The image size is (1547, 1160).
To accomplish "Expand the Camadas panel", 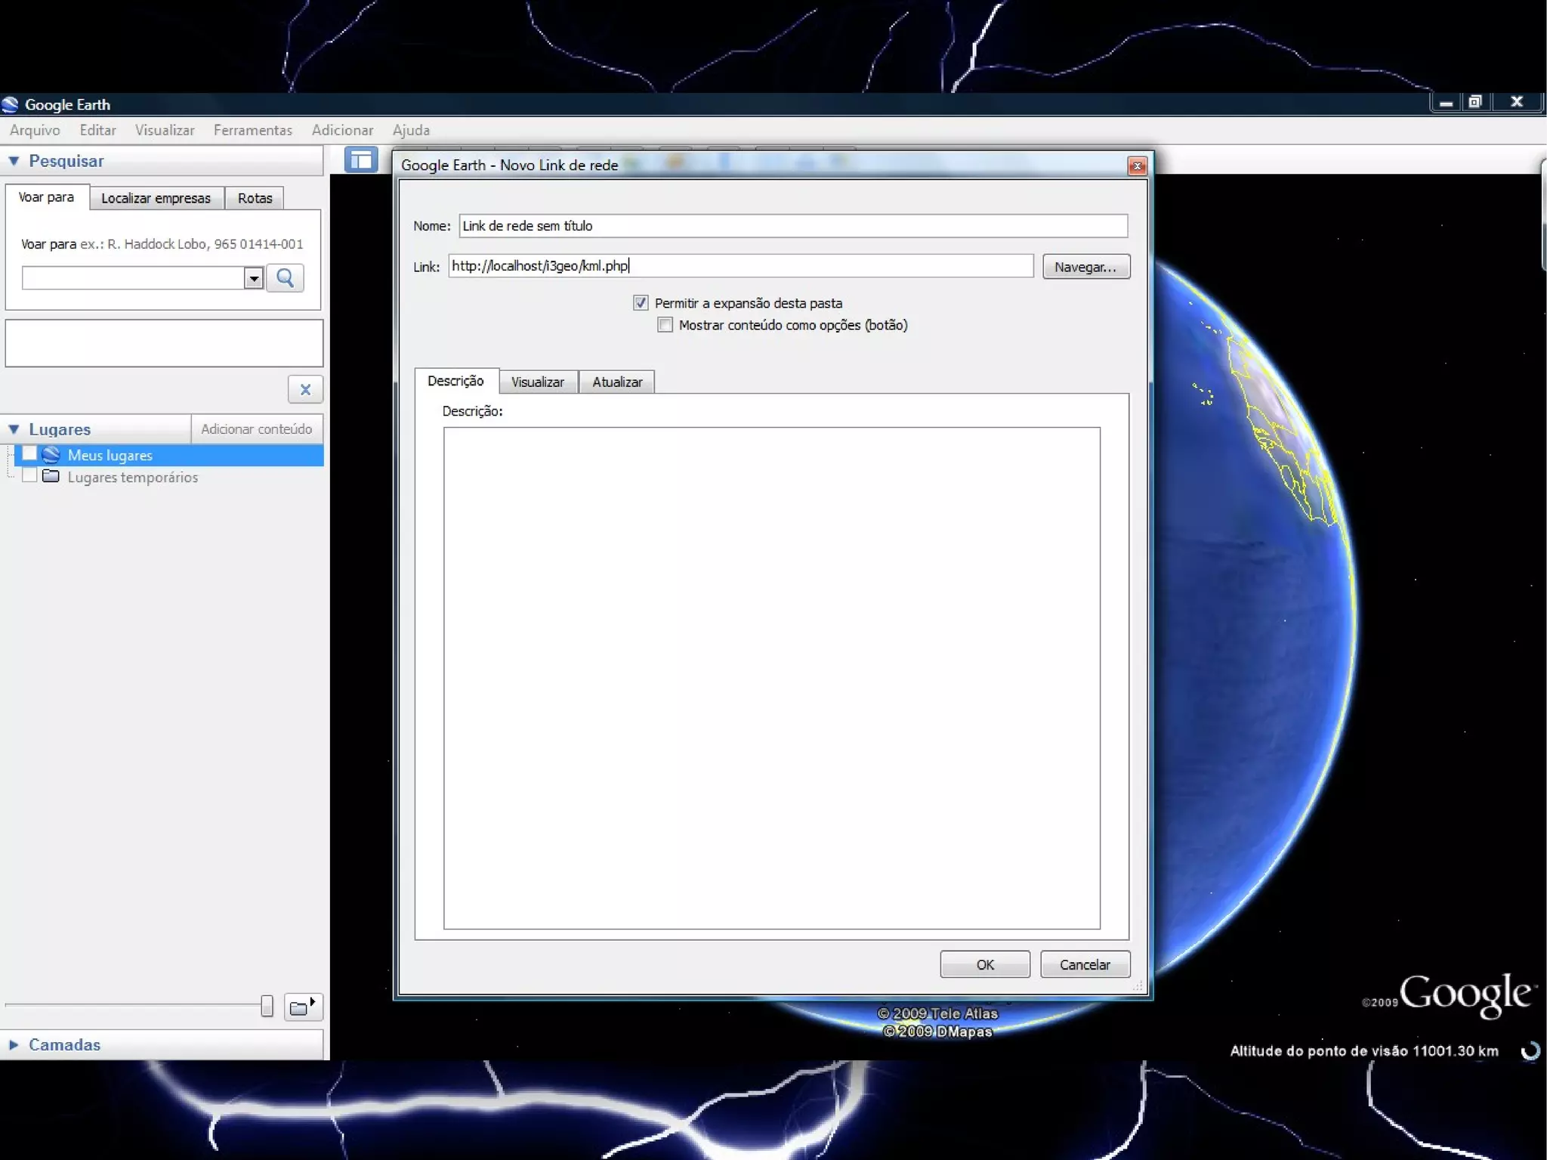I will pyautogui.click(x=14, y=1044).
